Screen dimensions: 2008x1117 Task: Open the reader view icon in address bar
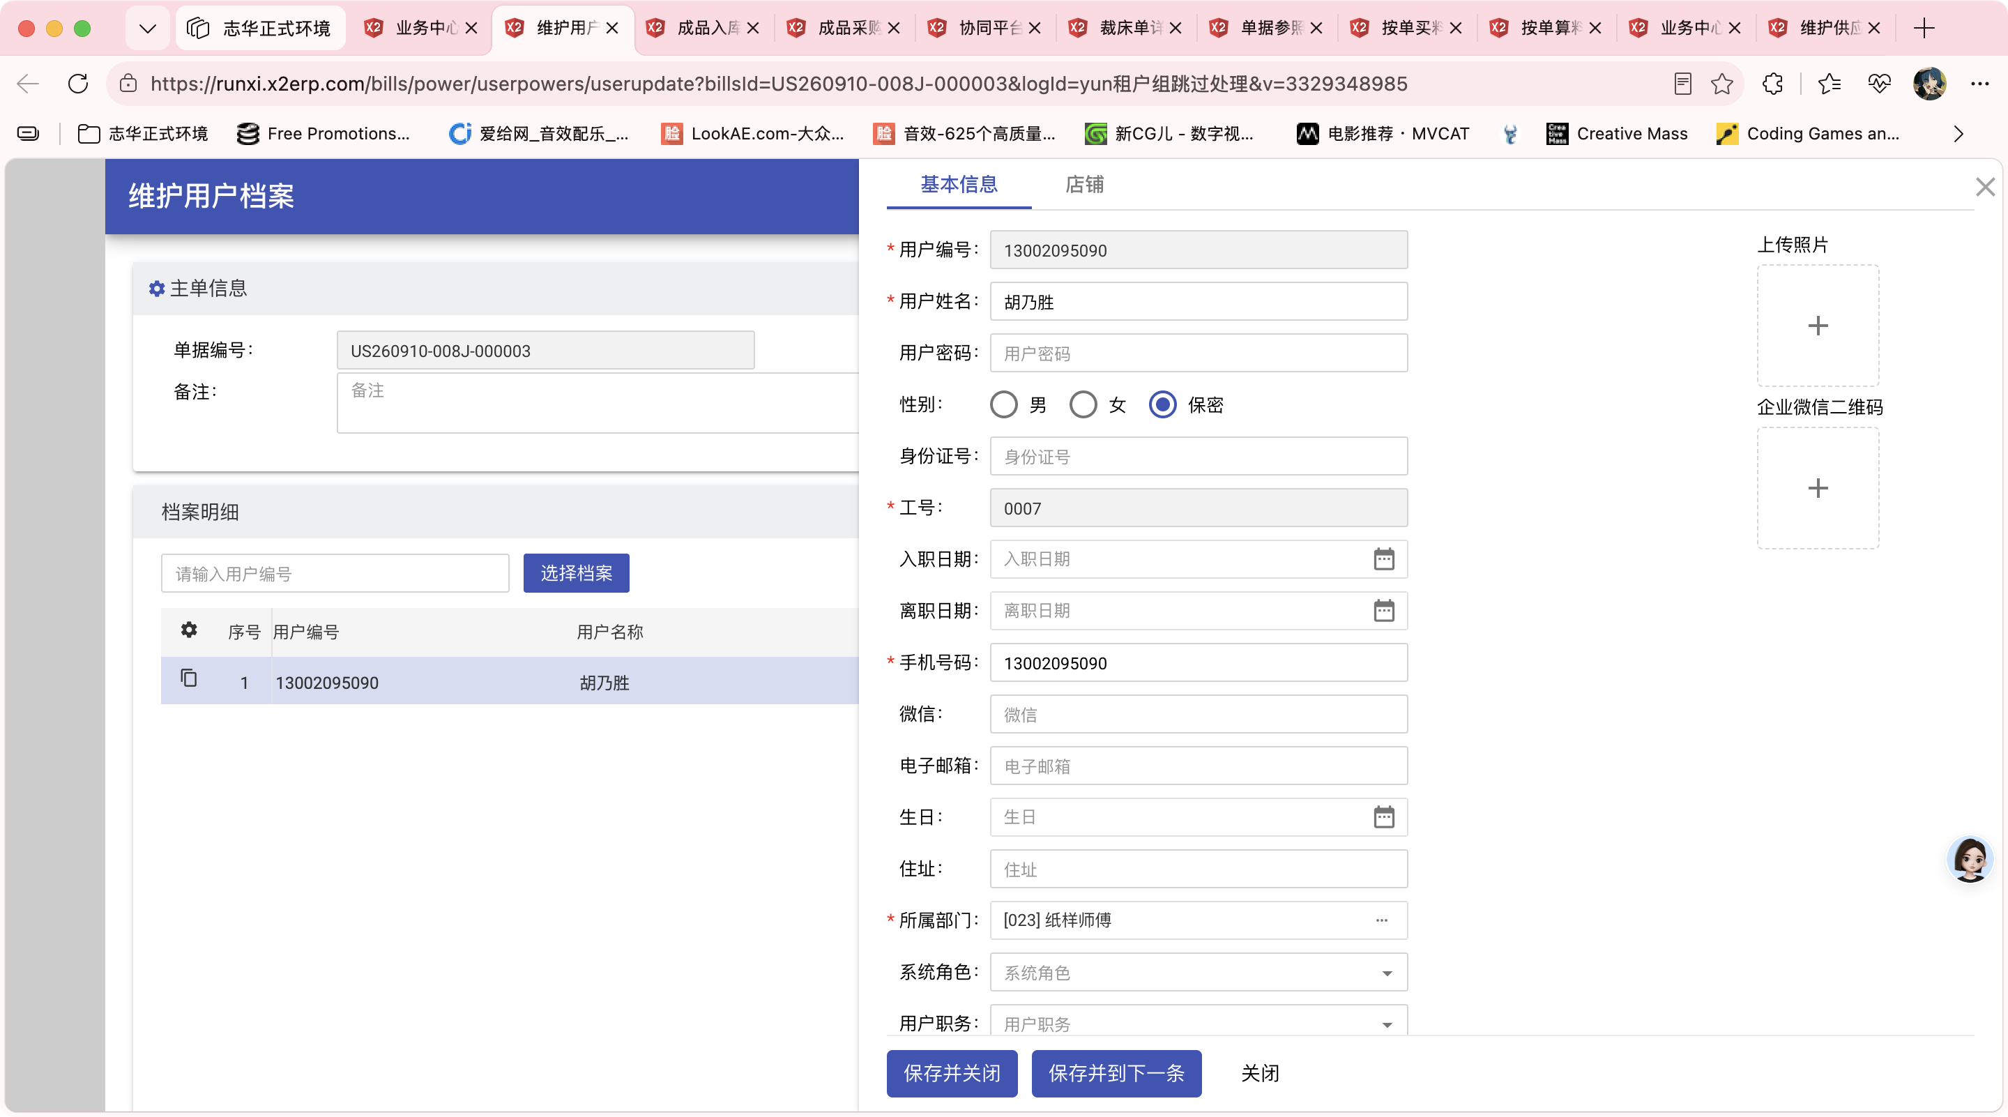coord(1682,84)
